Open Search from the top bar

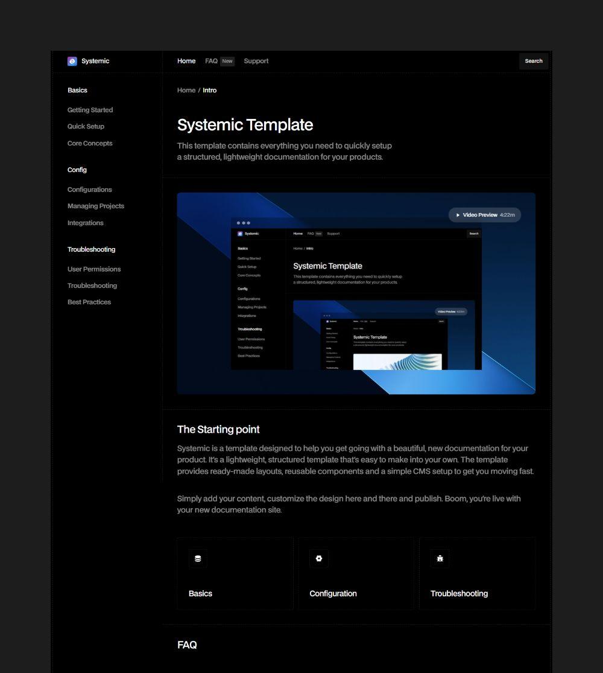point(533,61)
